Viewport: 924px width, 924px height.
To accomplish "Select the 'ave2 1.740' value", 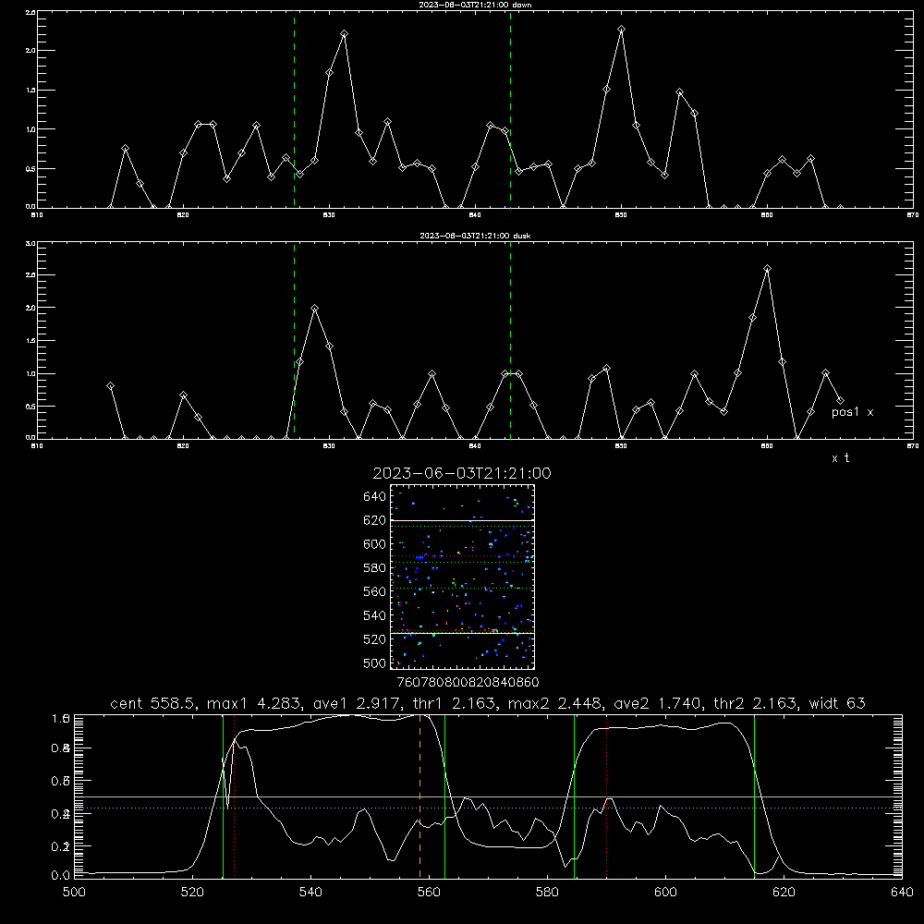I will pos(658,703).
